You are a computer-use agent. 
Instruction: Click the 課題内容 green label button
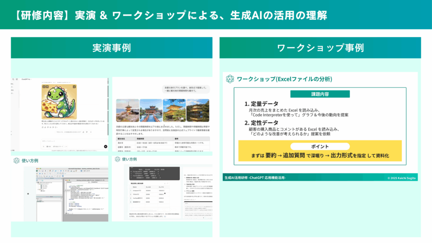pyautogui.click(x=320, y=94)
